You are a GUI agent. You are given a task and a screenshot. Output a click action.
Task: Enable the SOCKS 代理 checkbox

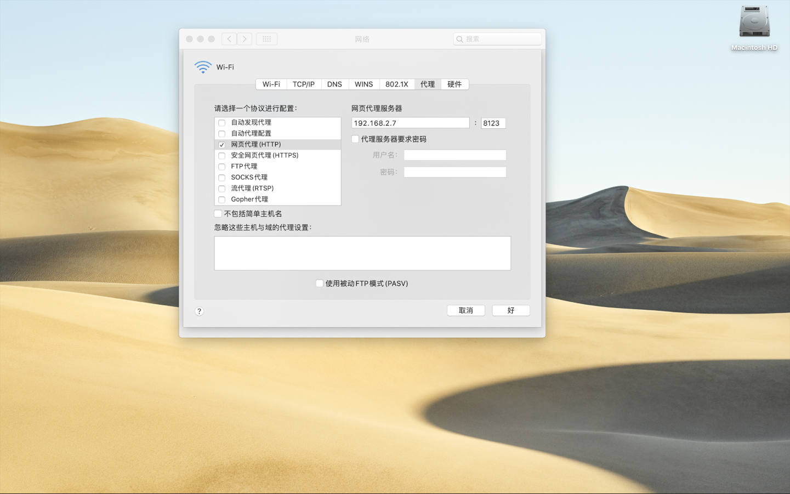click(221, 177)
